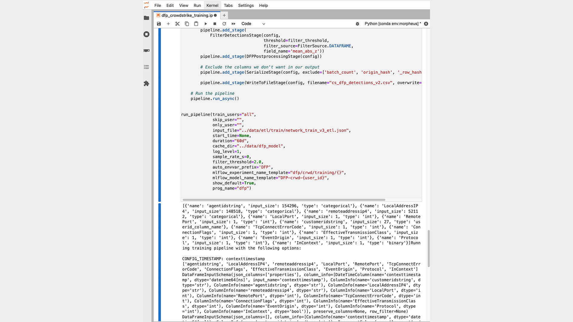
Task: Open the Kernel menu
Action: pos(212,5)
